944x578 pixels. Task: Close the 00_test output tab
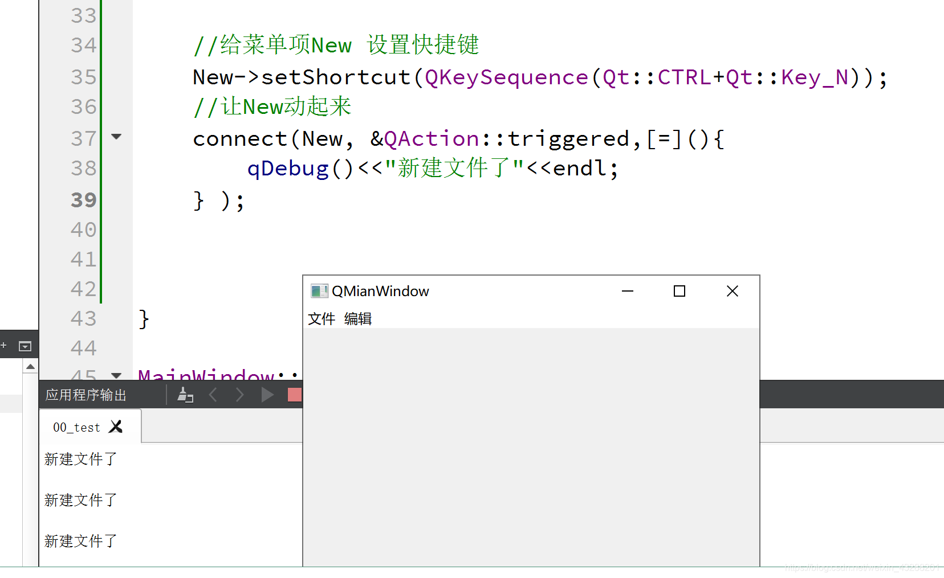click(x=116, y=427)
